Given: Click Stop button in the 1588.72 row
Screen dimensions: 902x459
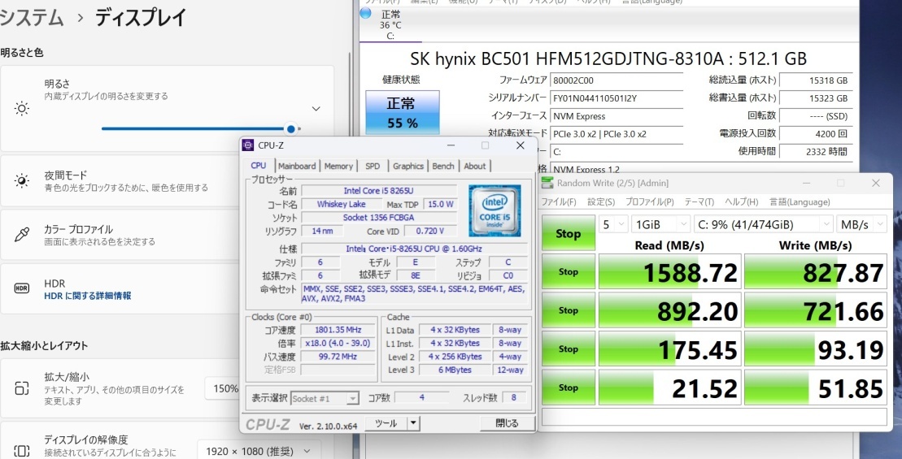Looking at the screenshot, I should (x=569, y=271).
